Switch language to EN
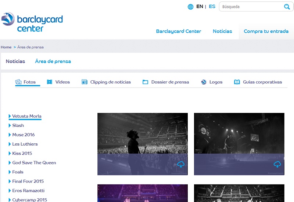294x202 pixels. pyautogui.click(x=200, y=7)
